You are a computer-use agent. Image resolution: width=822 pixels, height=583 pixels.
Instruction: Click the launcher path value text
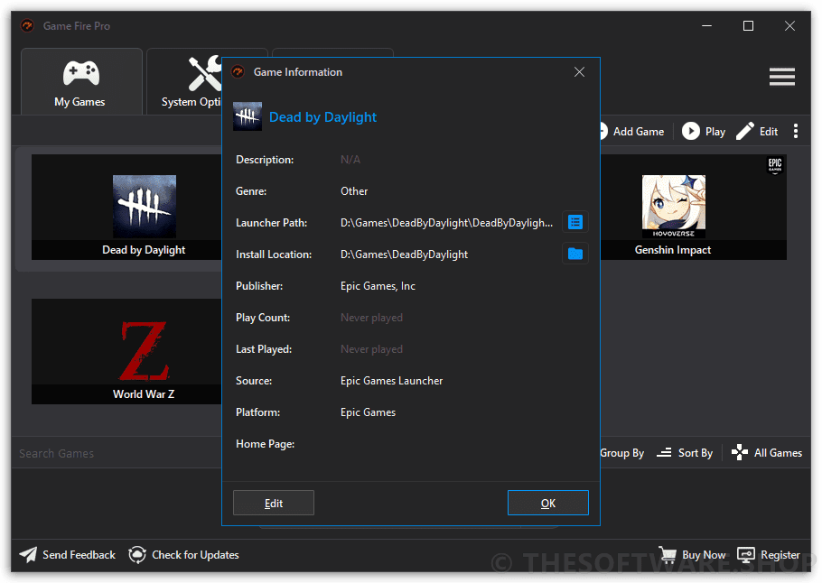[446, 223]
